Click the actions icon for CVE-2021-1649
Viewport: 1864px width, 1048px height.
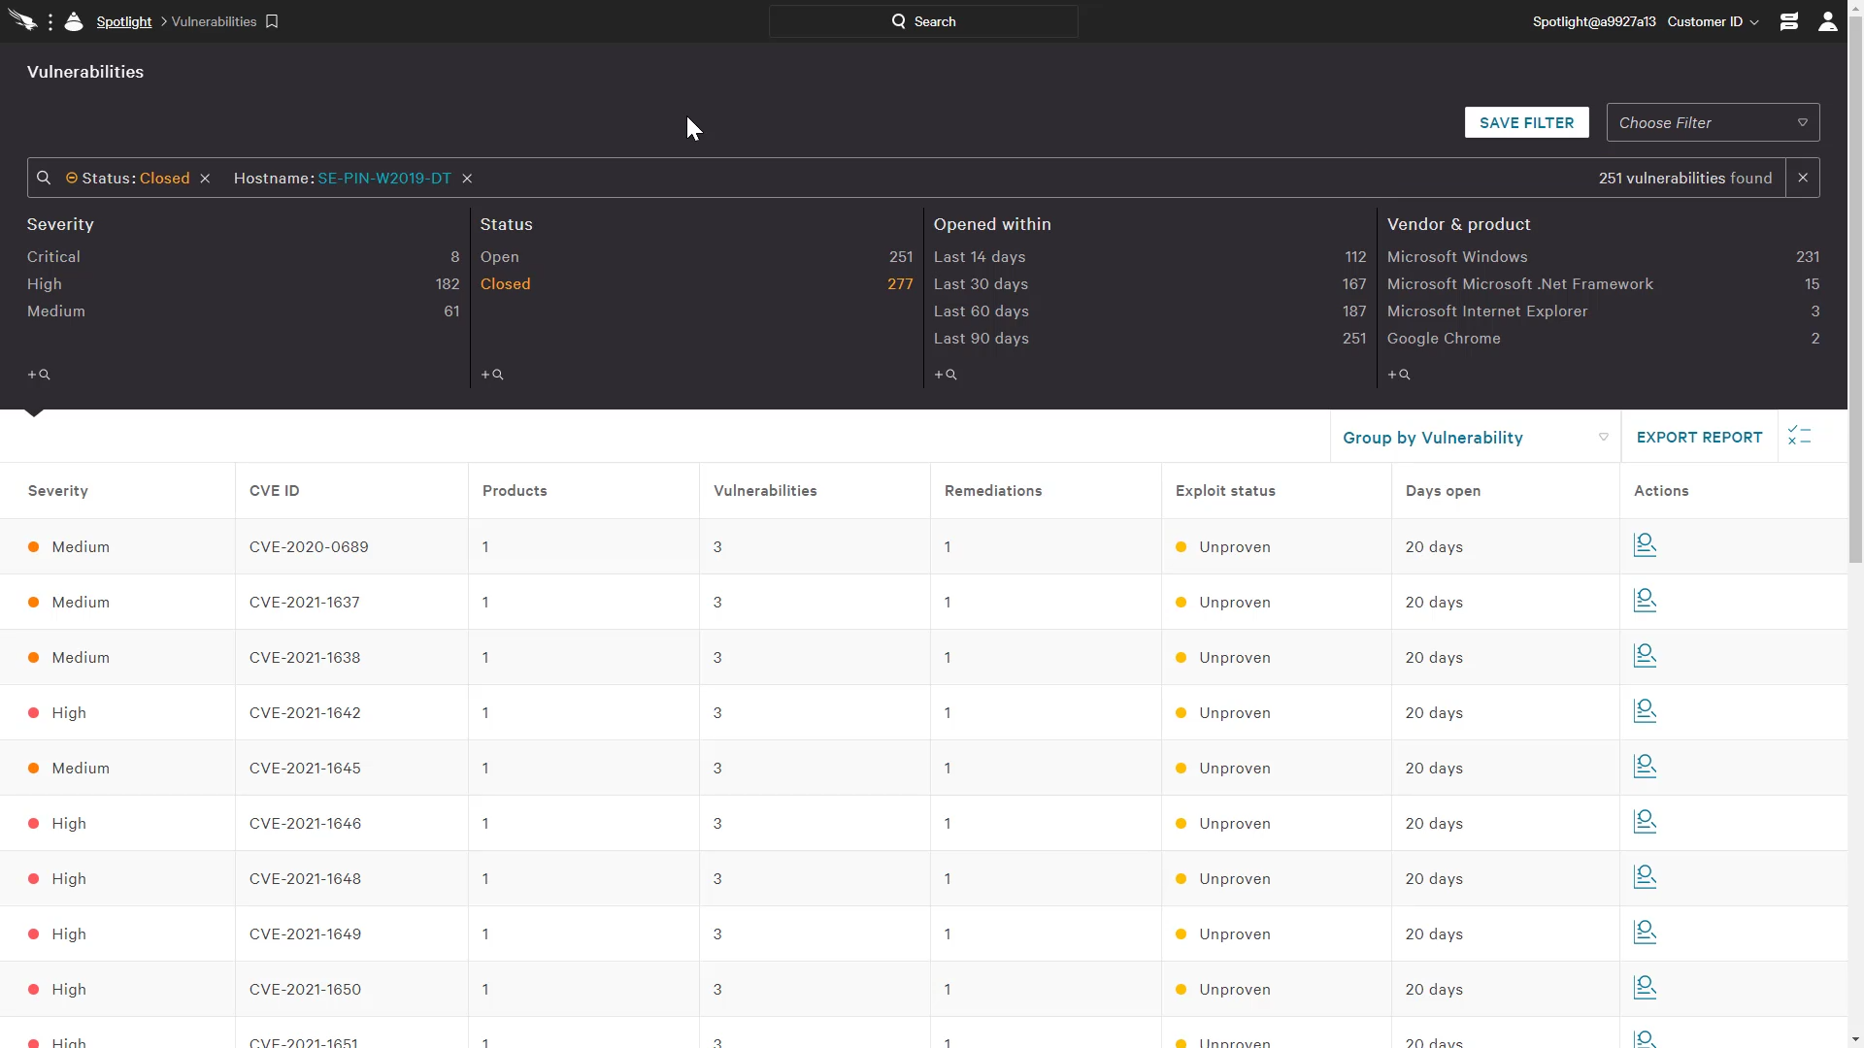coord(1646,933)
